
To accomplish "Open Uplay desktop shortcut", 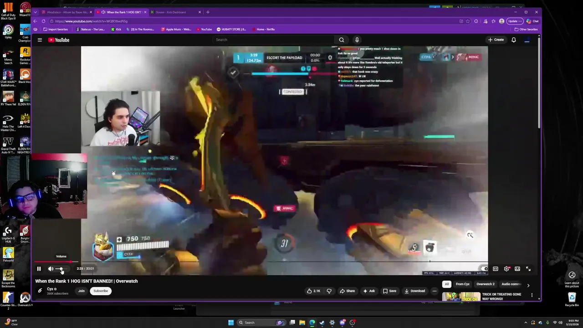I will tap(8, 31).
